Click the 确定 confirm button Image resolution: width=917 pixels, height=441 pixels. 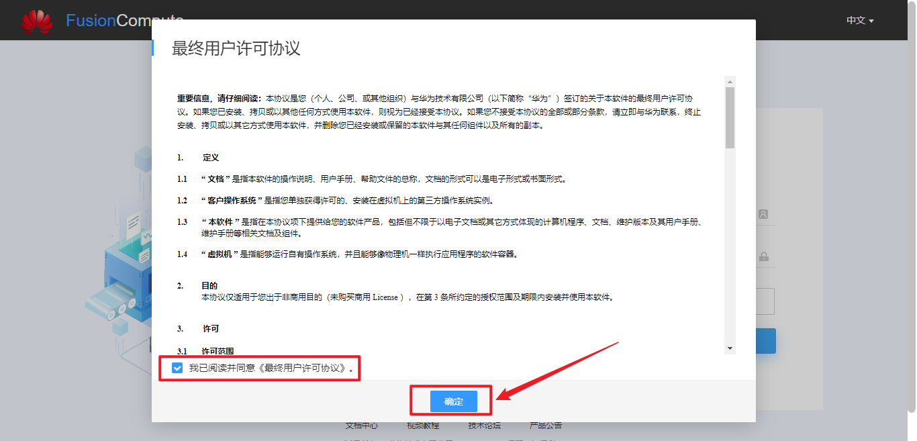(454, 401)
